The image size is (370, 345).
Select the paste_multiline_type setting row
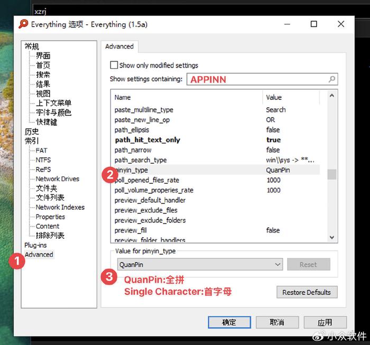(x=215, y=110)
